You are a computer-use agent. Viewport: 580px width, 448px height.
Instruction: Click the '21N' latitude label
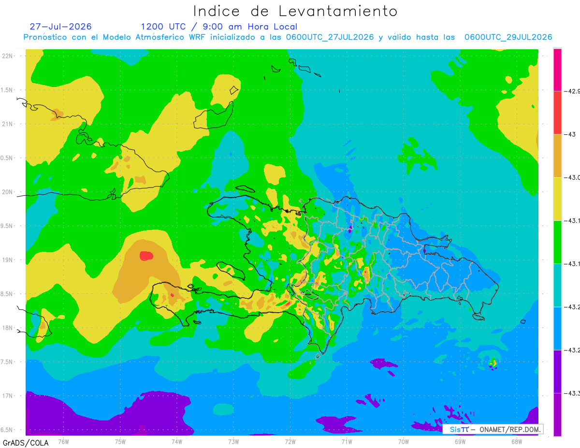coord(8,124)
